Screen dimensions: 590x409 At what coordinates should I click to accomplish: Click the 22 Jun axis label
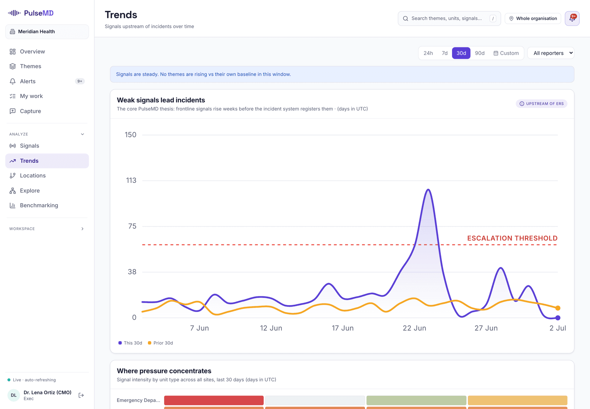(x=414, y=328)
